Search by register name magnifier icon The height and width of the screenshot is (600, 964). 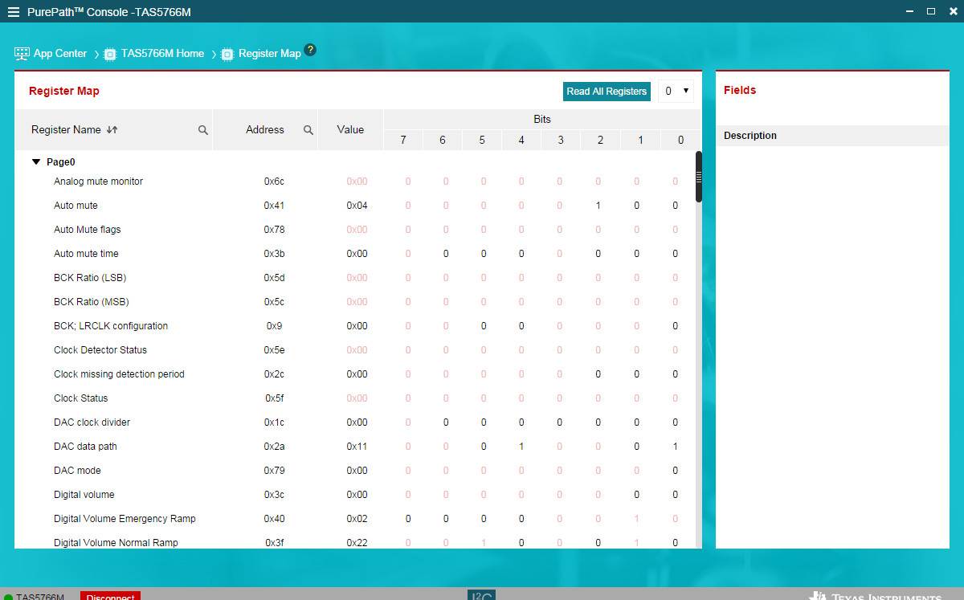point(203,130)
